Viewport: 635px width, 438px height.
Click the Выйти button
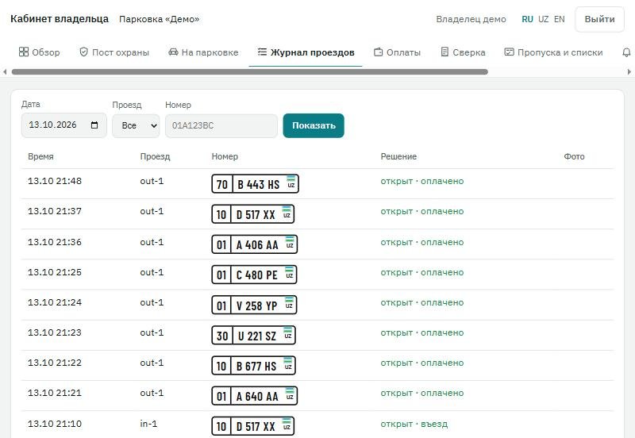(x=599, y=19)
